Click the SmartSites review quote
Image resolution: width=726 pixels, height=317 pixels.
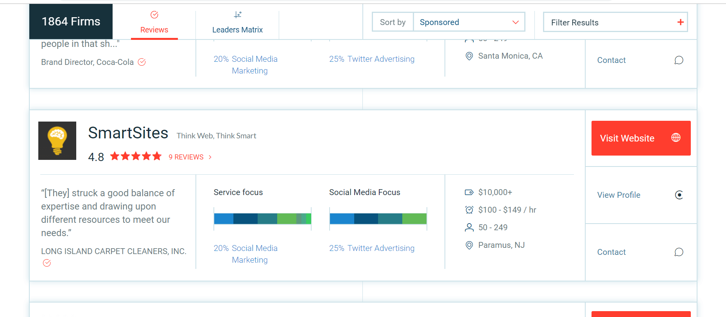(108, 213)
